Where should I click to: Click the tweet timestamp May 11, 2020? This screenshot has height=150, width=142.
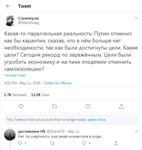click(x=30, y=83)
